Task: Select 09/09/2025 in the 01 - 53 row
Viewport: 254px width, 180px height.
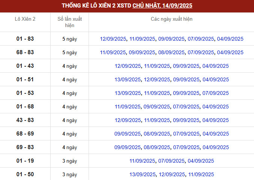Action: 186,93
